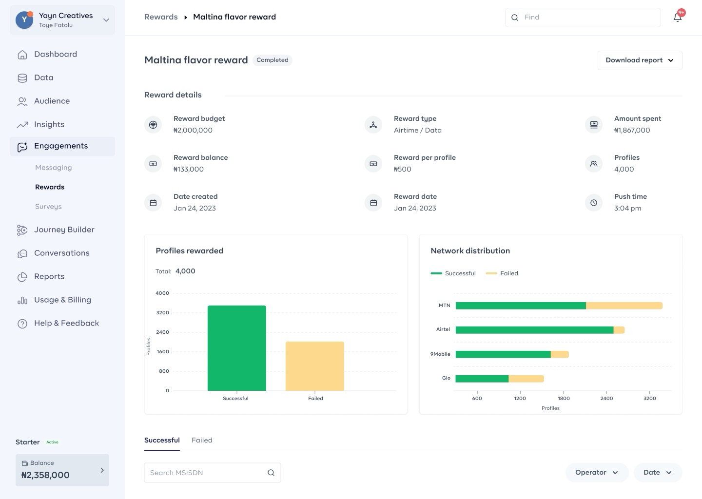The height and width of the screenshot is (499, 702).
Task: Open Reports pie chart icon
Action: click(22, 277)
